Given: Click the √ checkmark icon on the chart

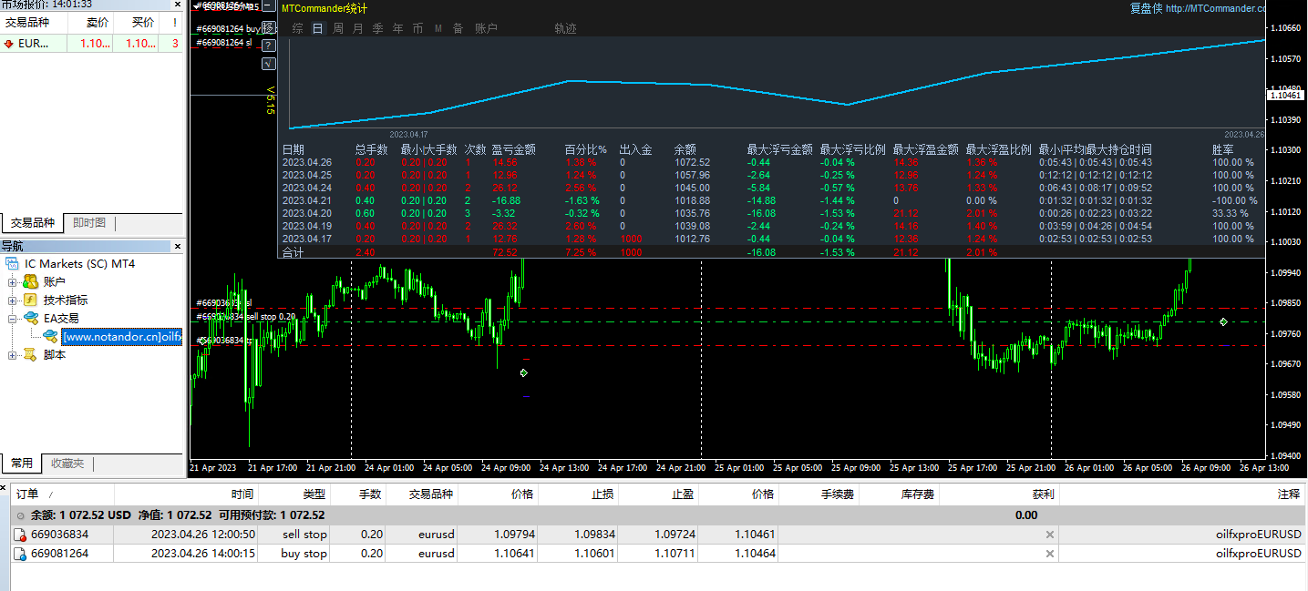Looking at the screenshot, I should pos(267,63).
